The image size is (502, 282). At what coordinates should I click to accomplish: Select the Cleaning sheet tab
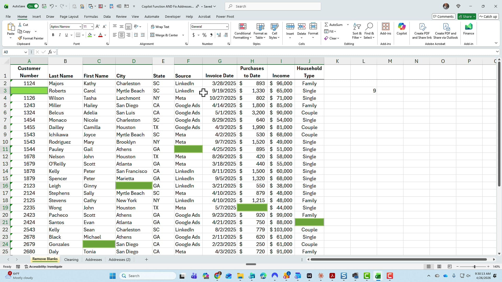coord(71,259)
